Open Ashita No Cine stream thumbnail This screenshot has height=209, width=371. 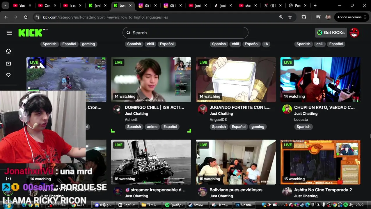[x=320, y=162]
